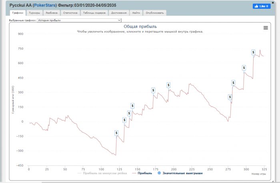Click the dropdown arrow of graph selector
280x183 pixels.
pos(119,20)
